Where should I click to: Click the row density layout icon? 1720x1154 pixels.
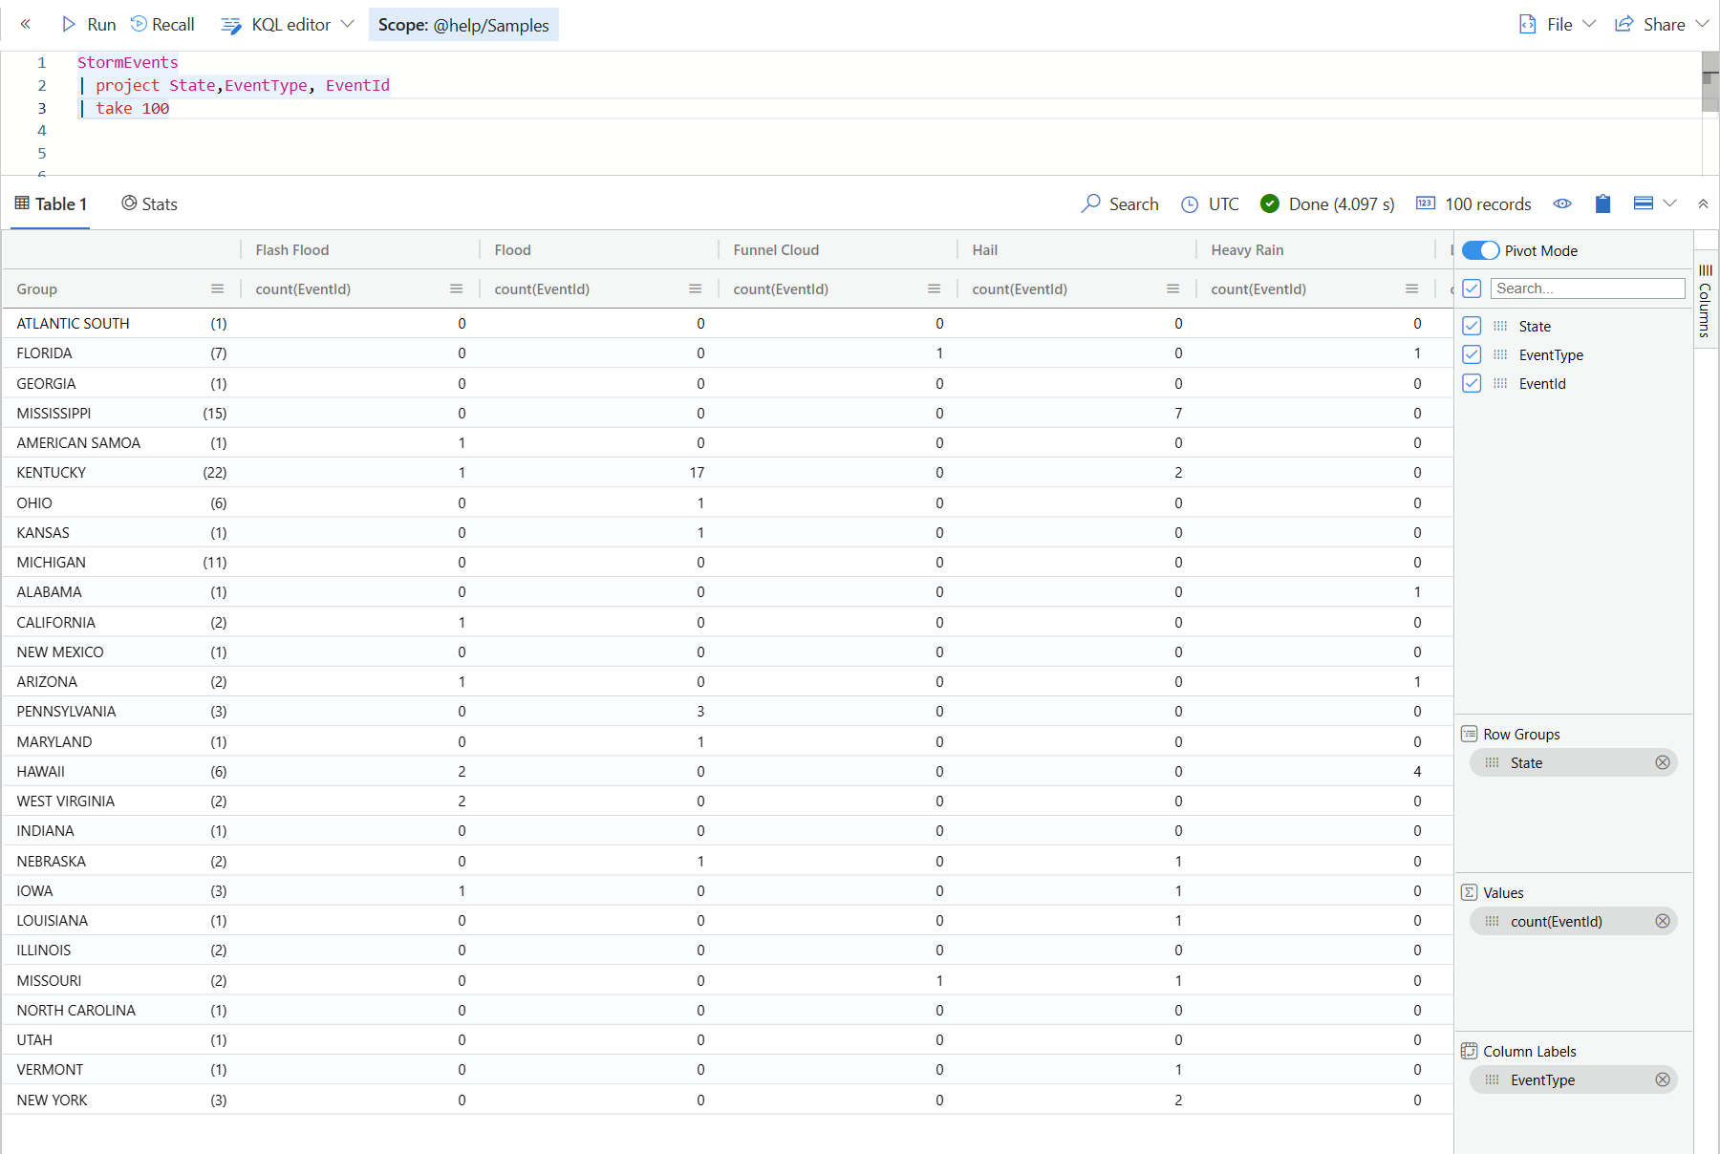click(1644, 203)
